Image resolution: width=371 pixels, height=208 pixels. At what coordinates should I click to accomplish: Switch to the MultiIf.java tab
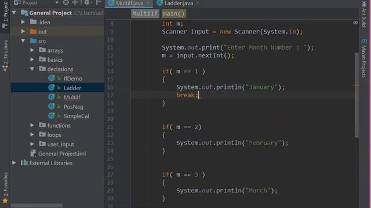click(129, 3)
